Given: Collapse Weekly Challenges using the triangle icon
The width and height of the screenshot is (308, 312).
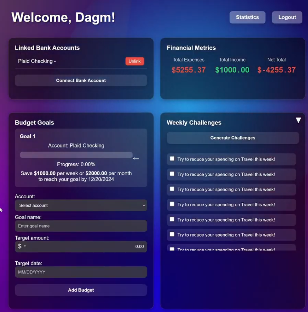Looking at the screenshot, I should (x=298, y=120).
